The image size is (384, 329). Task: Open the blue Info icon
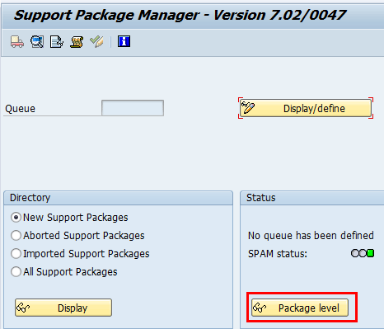click(124, 41)
